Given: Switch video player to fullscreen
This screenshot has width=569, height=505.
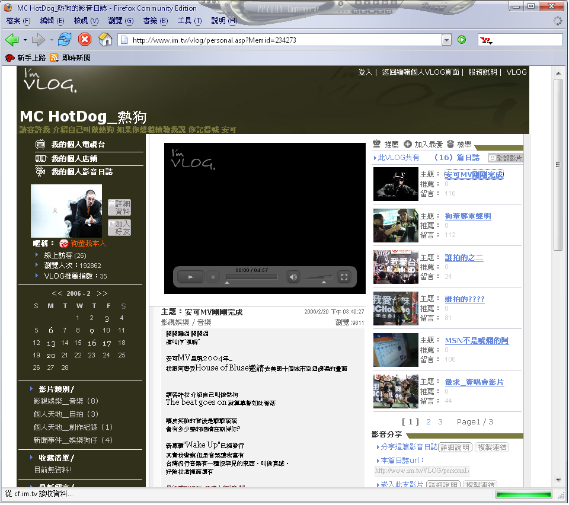Looking at the screenshot, I should click(x=343, y=277).
